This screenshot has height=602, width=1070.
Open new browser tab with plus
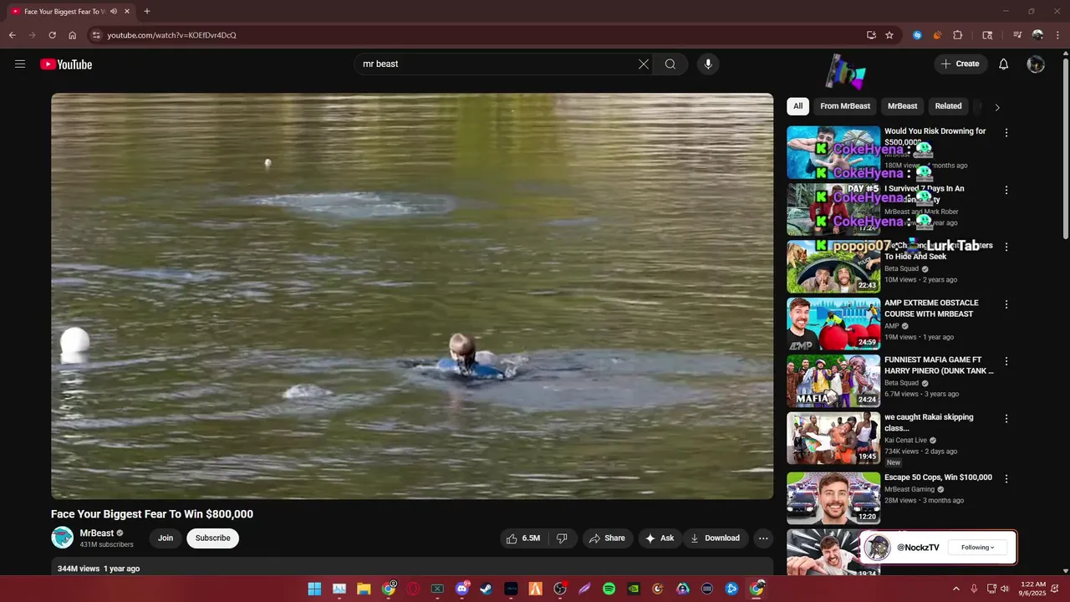coord(147,12)
